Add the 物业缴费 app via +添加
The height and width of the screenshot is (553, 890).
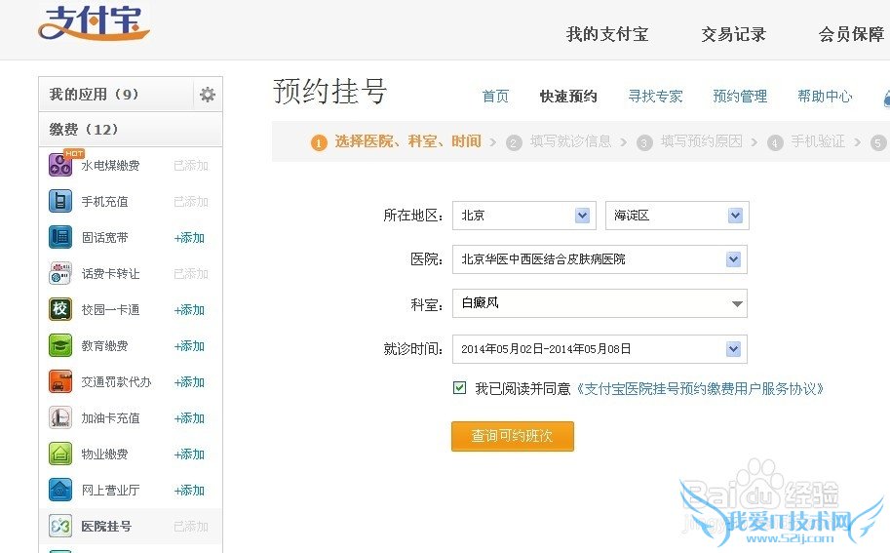189,454
